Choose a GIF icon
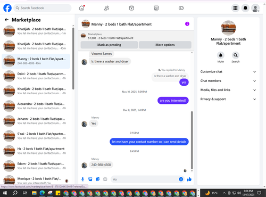266x197 pixels. click(105, 179)
